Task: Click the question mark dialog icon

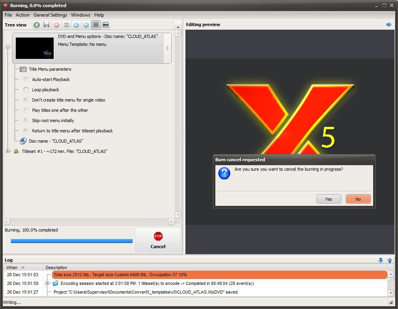Action: pyautogui.click(x=224, y=173)
